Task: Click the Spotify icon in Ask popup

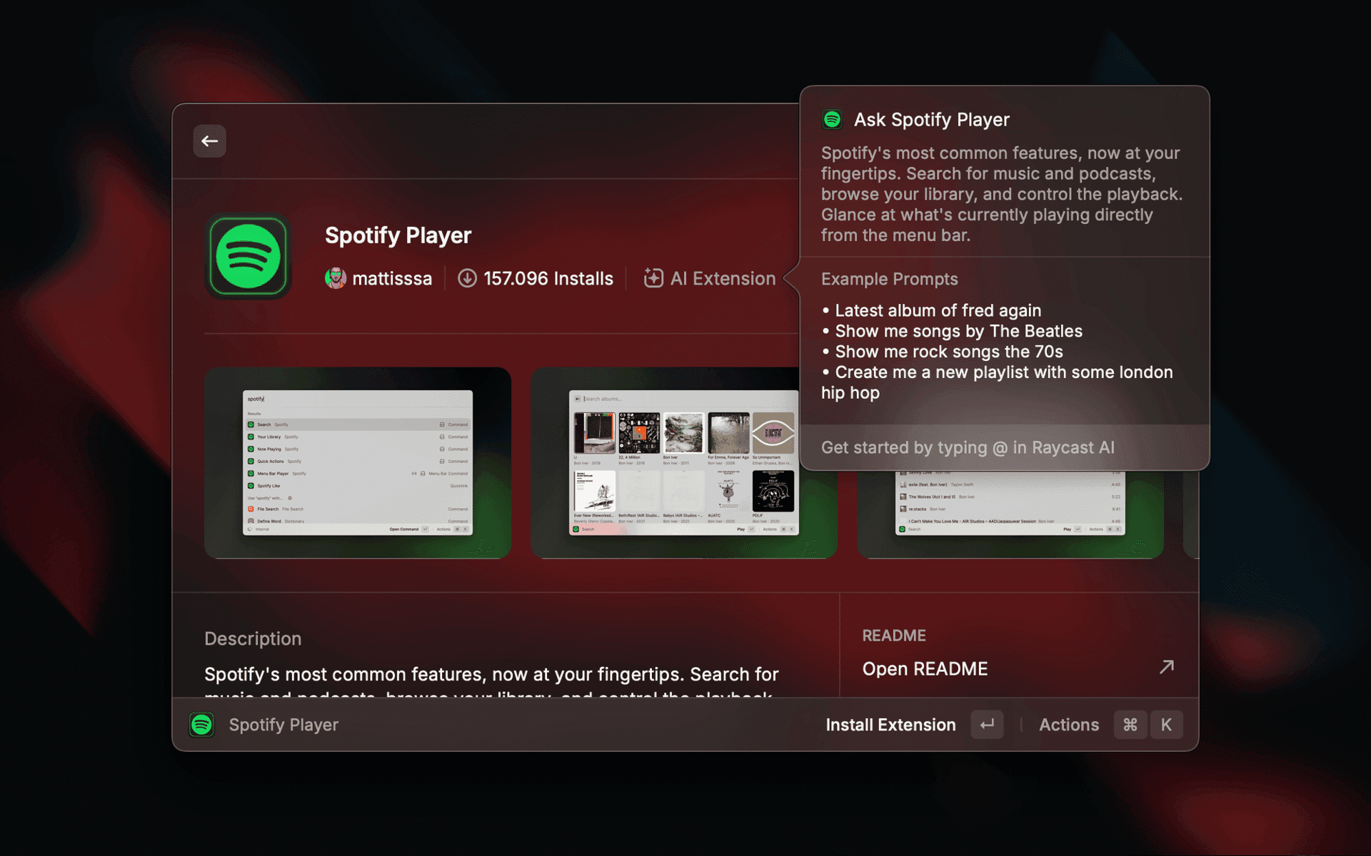Action: (x=832, y=119)
